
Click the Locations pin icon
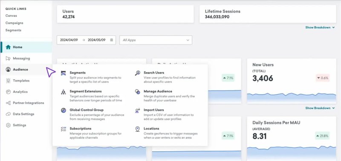137,129
